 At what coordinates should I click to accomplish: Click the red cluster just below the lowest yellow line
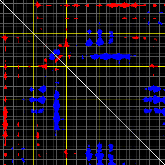tap(38, 136)
